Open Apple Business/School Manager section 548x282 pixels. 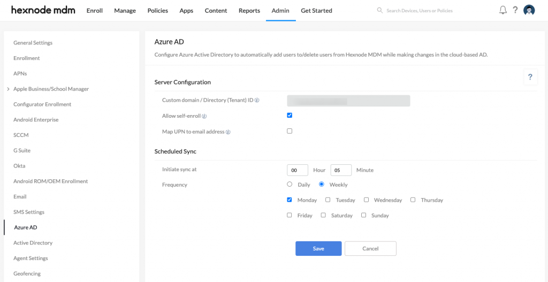coord(51,89)
